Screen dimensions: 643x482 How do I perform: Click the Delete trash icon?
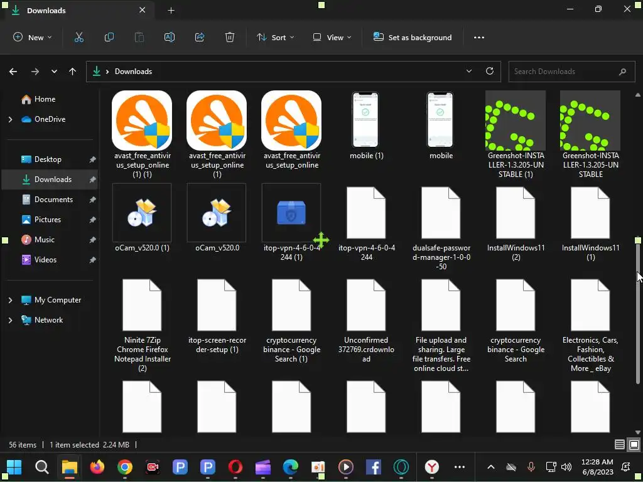click(230, 37)
